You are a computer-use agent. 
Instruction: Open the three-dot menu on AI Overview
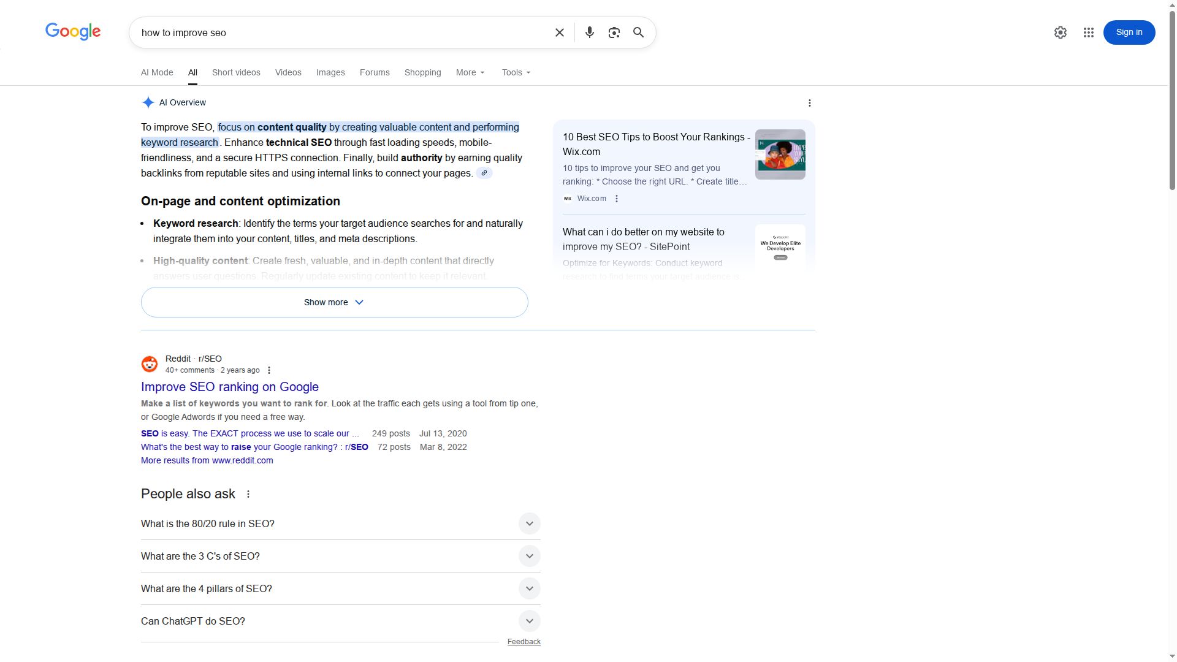[810, 103]
